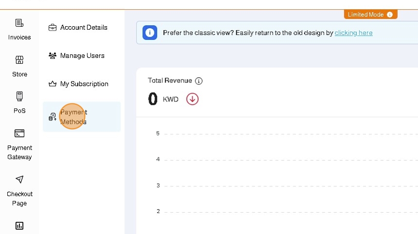
Task: Open the Payment Gateway icon
Action: (19, 134)
